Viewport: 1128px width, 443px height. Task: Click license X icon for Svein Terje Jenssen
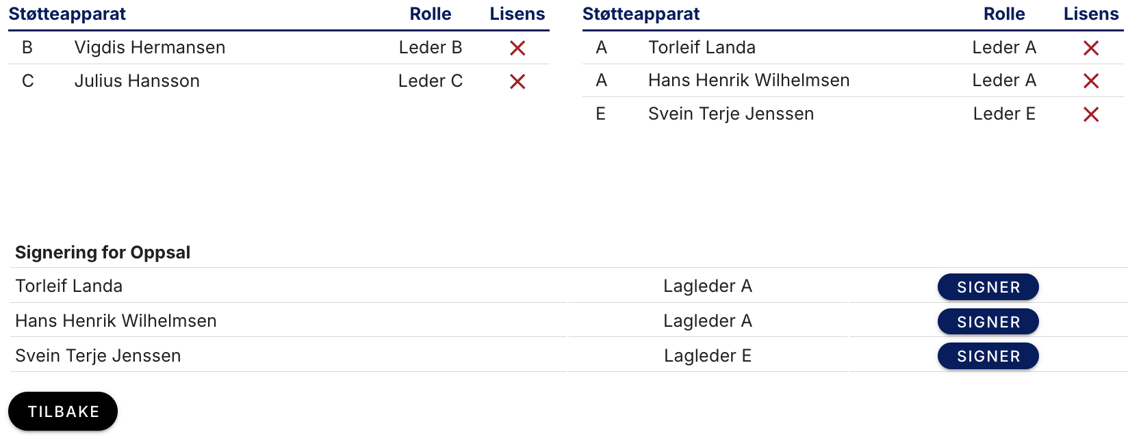[1091, 114]
